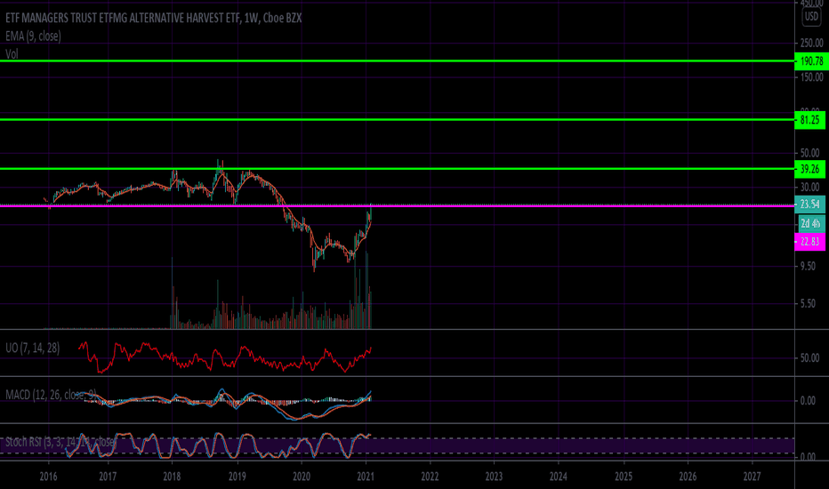Click the UO (7, 14, 28) indicator label
The image size is (829, 489).
(32, 348)
